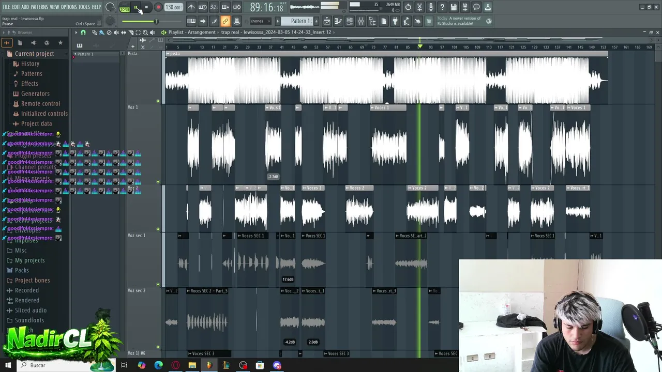Mute the Voz 1 track green light
Image resolution: width=662 pixels, height=372 pixels.
point(158,181)
